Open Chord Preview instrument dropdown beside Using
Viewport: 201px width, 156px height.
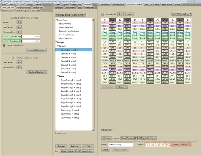tap(138, 138)
